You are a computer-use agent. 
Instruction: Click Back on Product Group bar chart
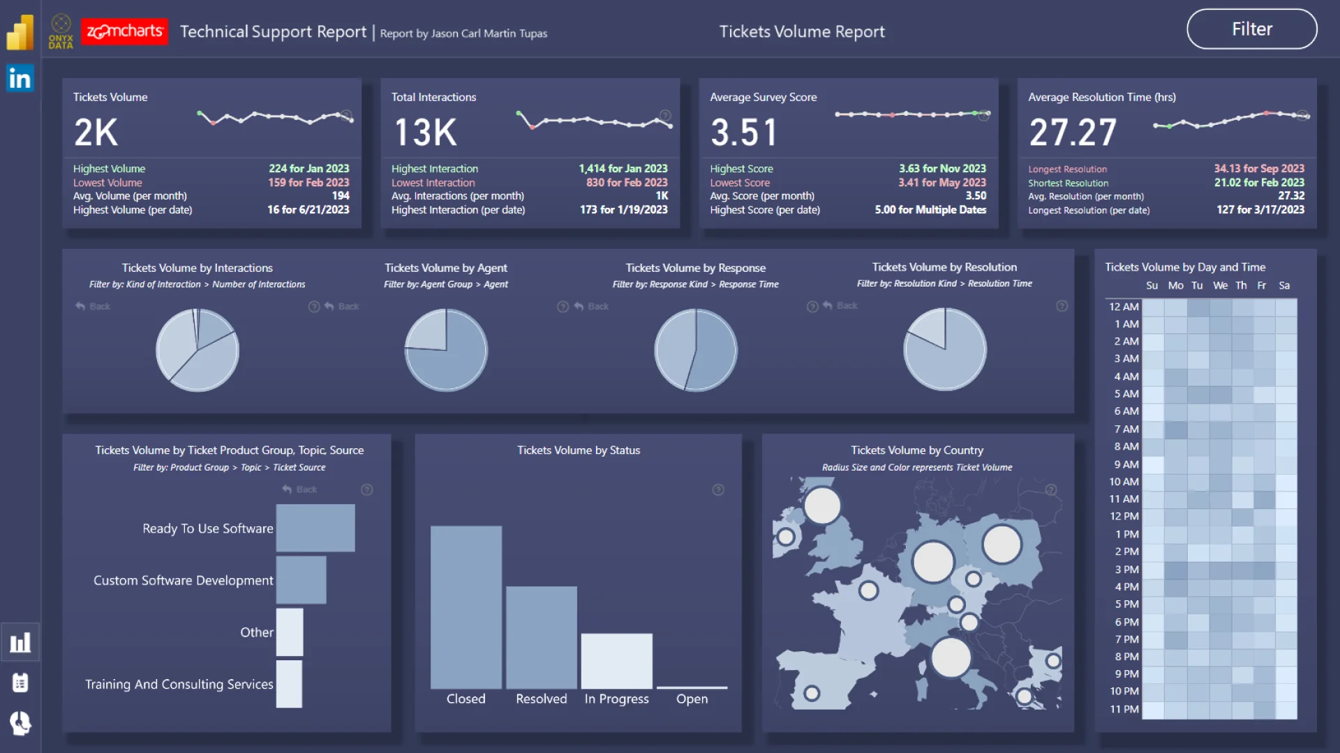pos(299,489)
